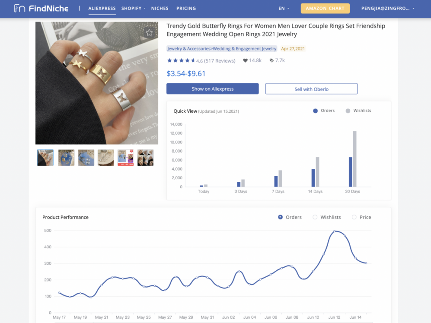
Task: Open the EN language dropdown
Action: [x=284, y=9]
